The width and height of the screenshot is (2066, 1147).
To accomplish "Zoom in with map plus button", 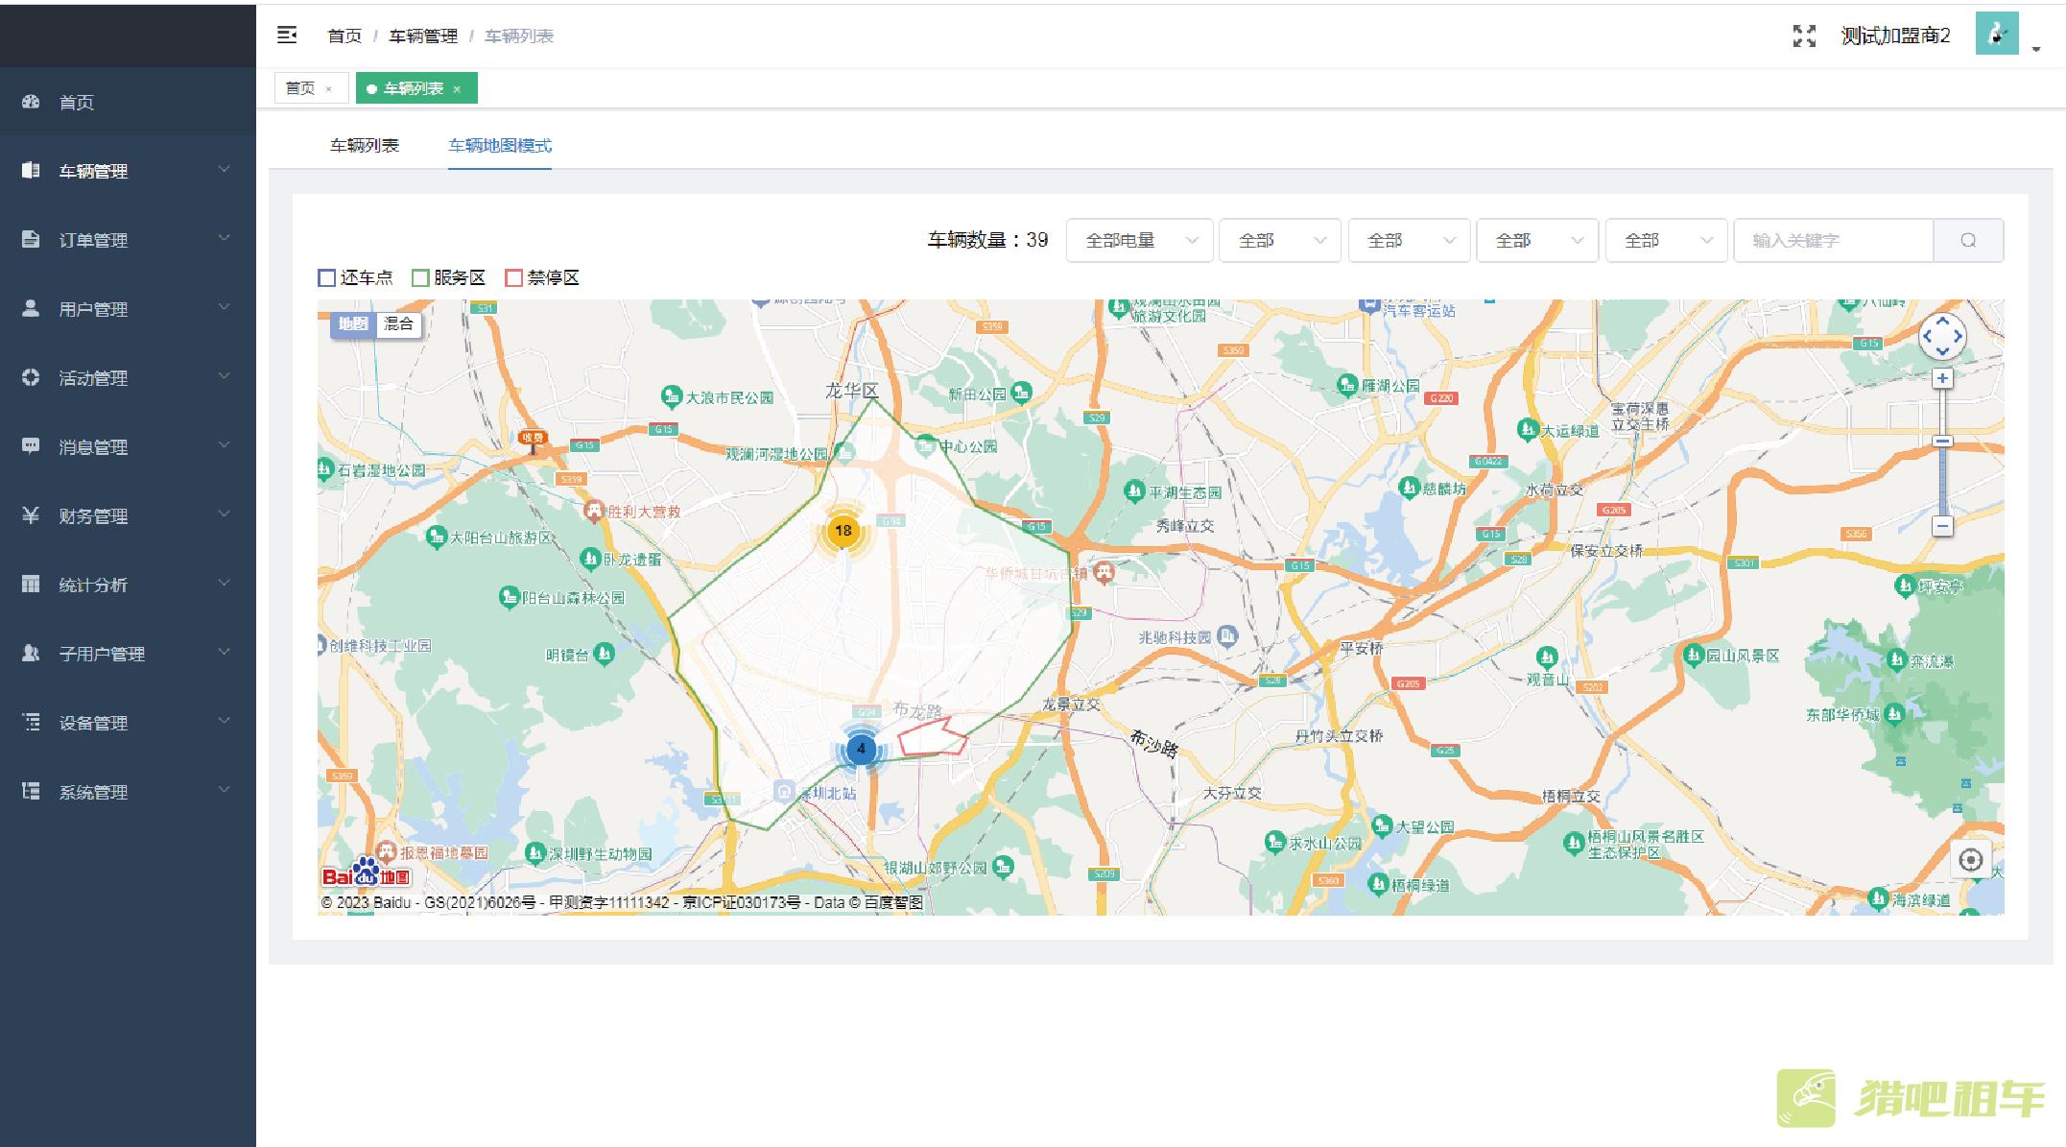I will 1942,378.
